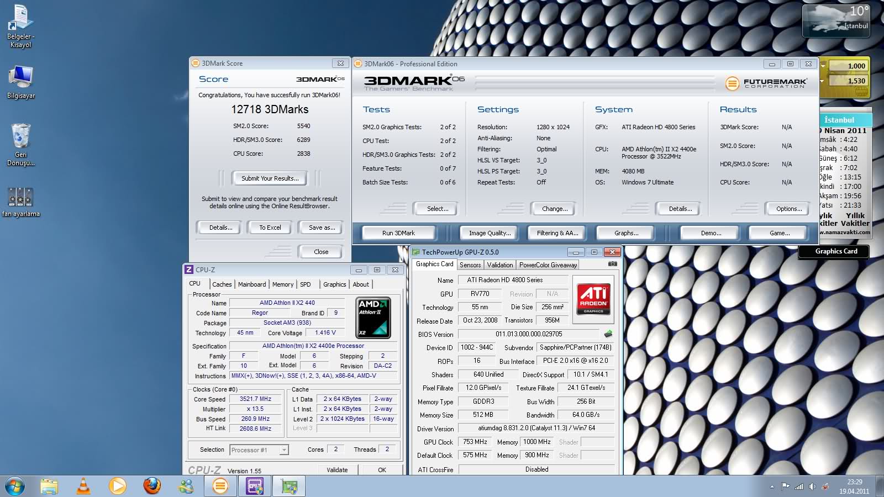Open the volume speaker tray icon

(812, 487)
